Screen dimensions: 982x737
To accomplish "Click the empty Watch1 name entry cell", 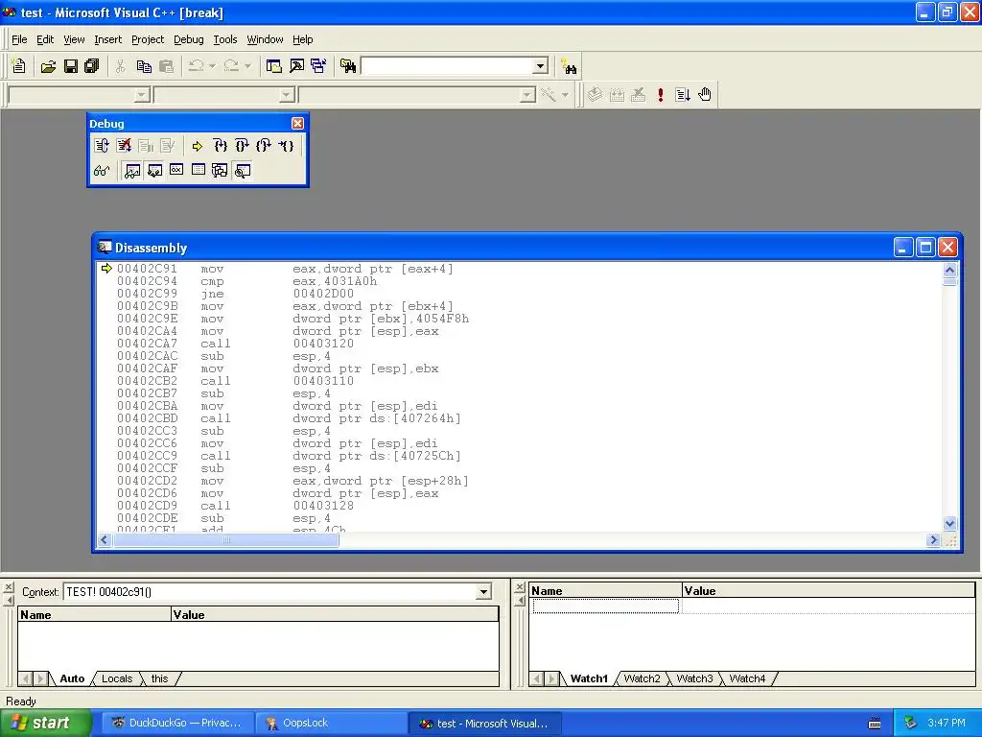I will (x=605, y=606).
